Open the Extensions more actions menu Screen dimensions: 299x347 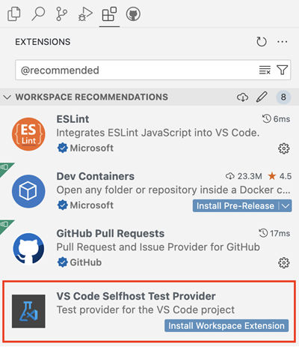click(282, 42)
